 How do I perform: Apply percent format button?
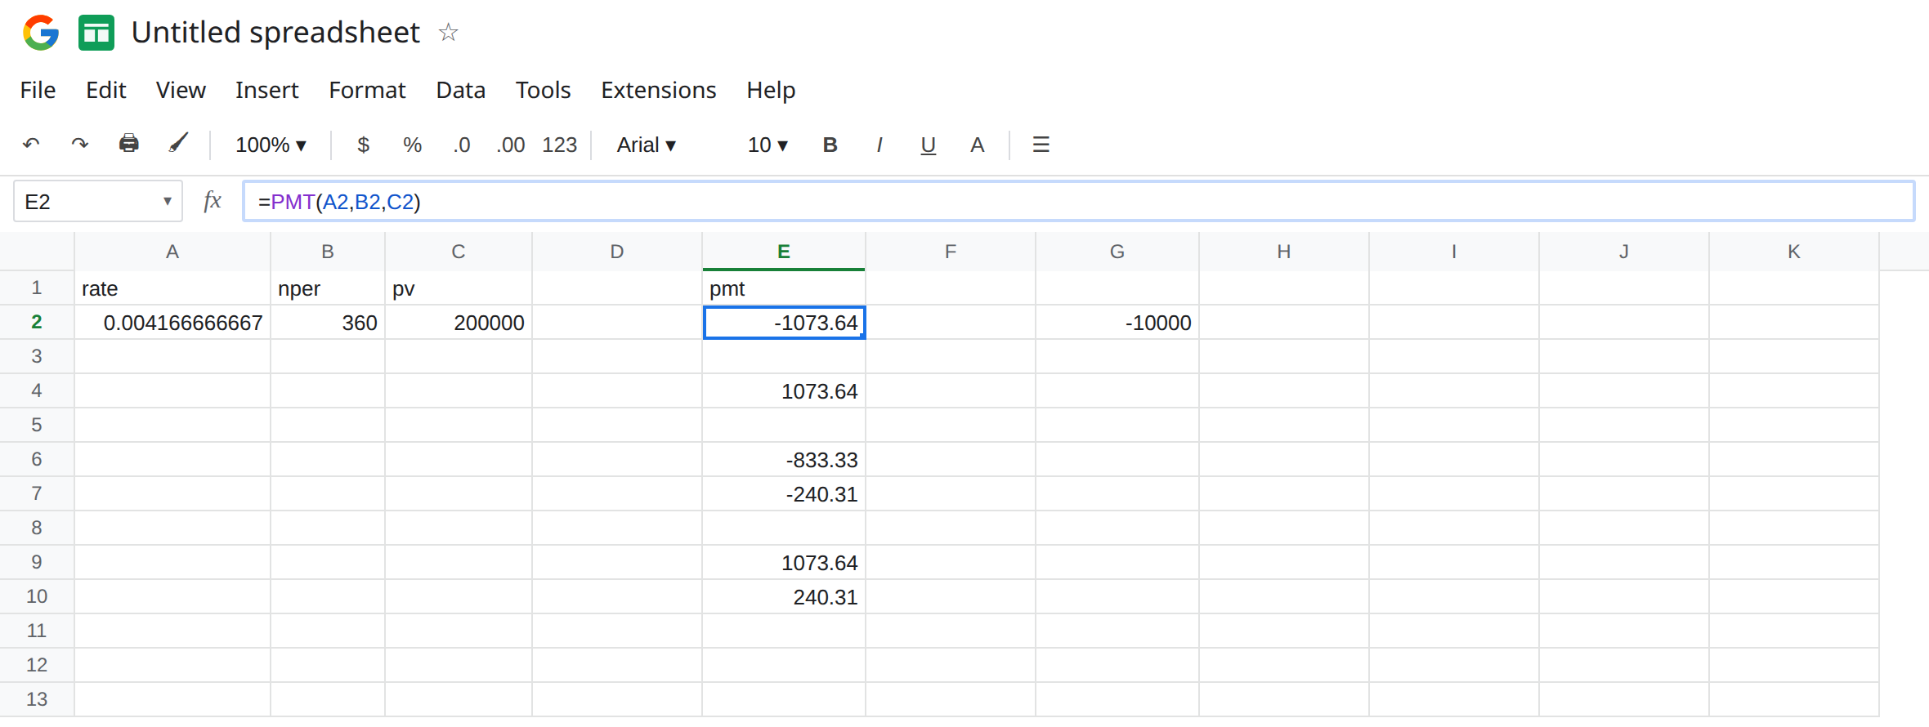[412, 145]
